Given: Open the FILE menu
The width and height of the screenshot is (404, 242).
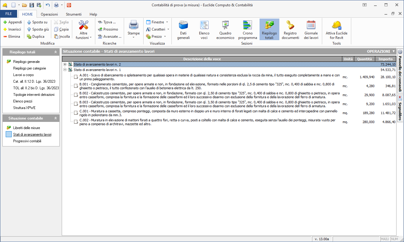Looking at the screenshot, I should [x=9, y=14].
